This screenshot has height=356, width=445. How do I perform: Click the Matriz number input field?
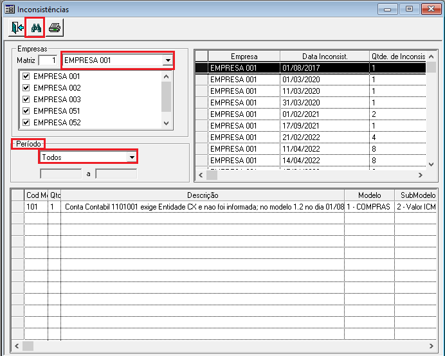coord(48,60)
